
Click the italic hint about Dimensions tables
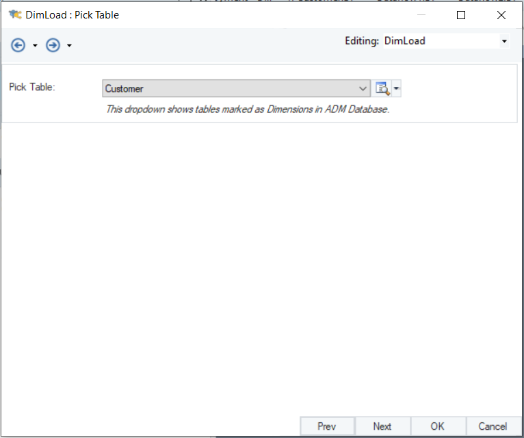[x=247, y=109]
